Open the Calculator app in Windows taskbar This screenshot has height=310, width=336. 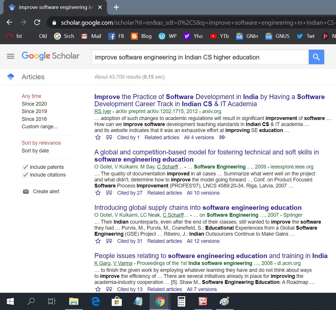[x=181, y=301]
